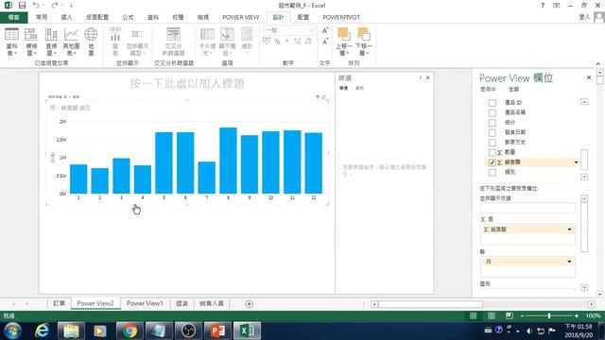Check the third field checkbox below 產品名稱

[493, 123]
